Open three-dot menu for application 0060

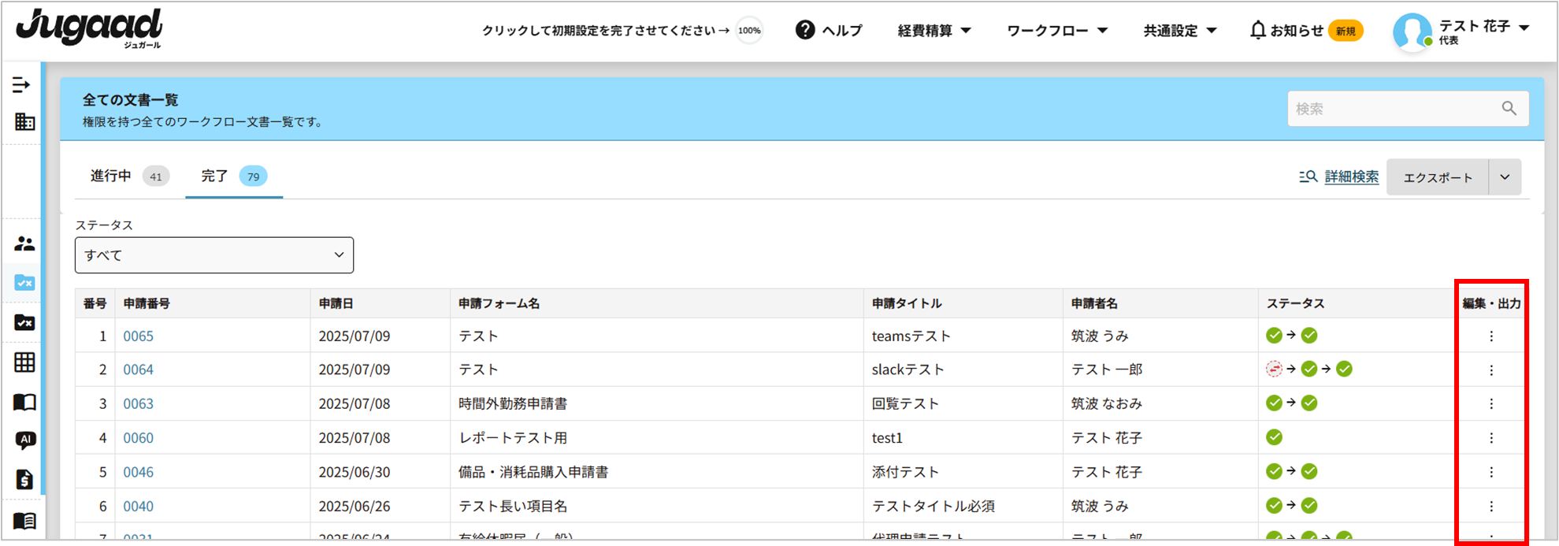pos(1490,438)
